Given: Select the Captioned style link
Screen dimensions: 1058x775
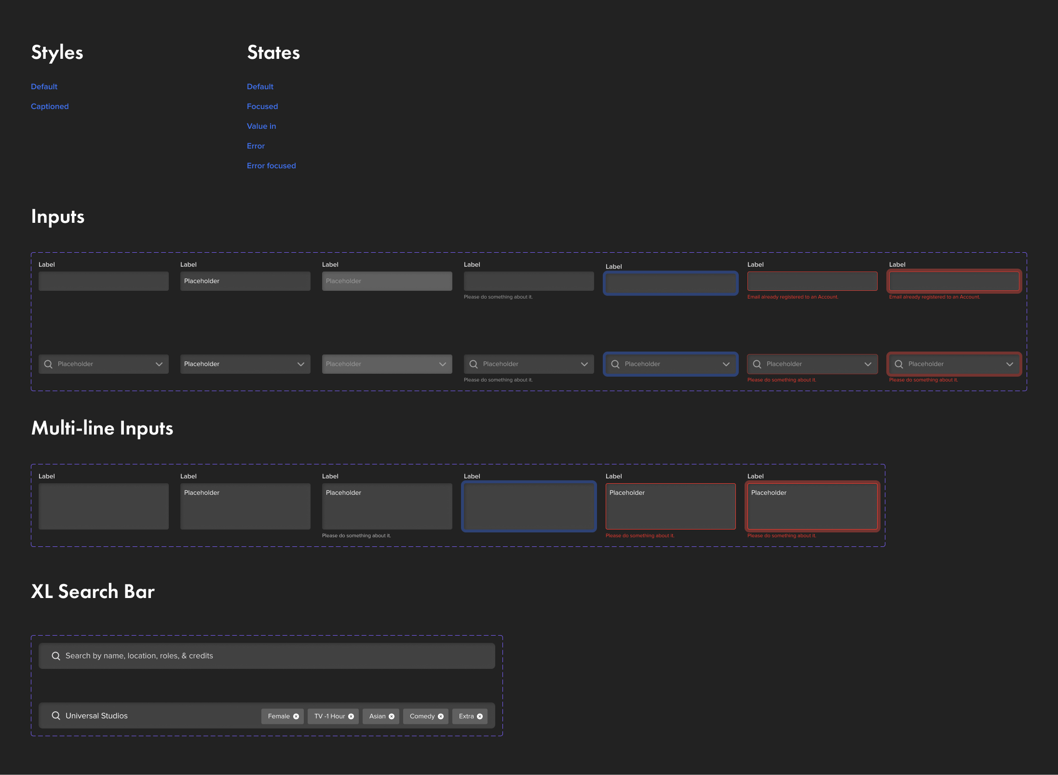Looking at the screenshot, I should (50, 106).
